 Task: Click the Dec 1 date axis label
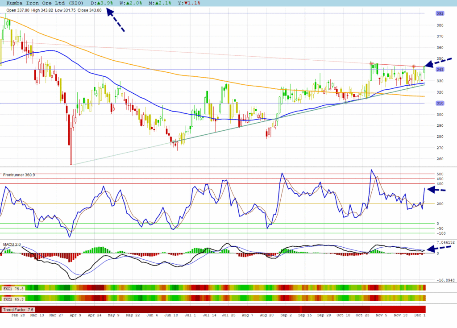pyautogui.click(x=419, y=315)
